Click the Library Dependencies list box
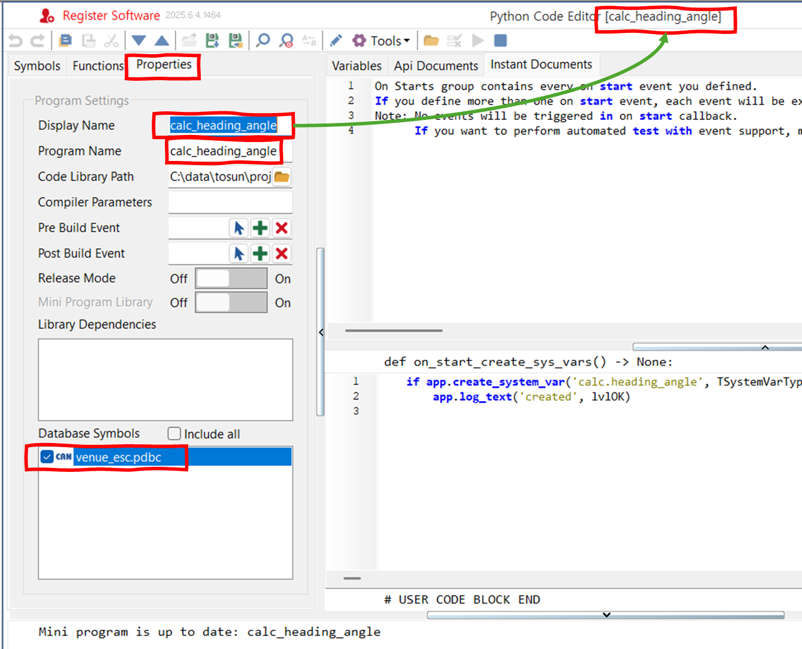This screenshot has height=649, width=802. (166, 380)
